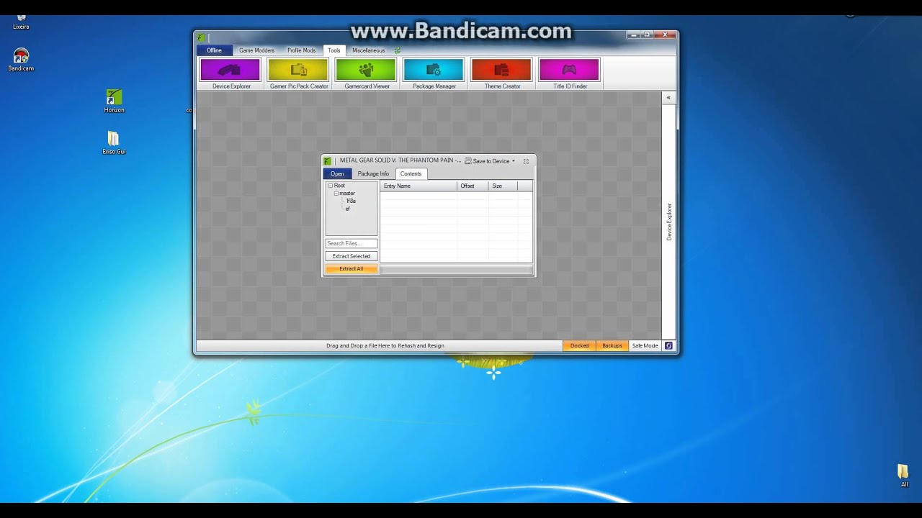Click the green refresh icon beside Miscellaneous

[x=397, y=50]
